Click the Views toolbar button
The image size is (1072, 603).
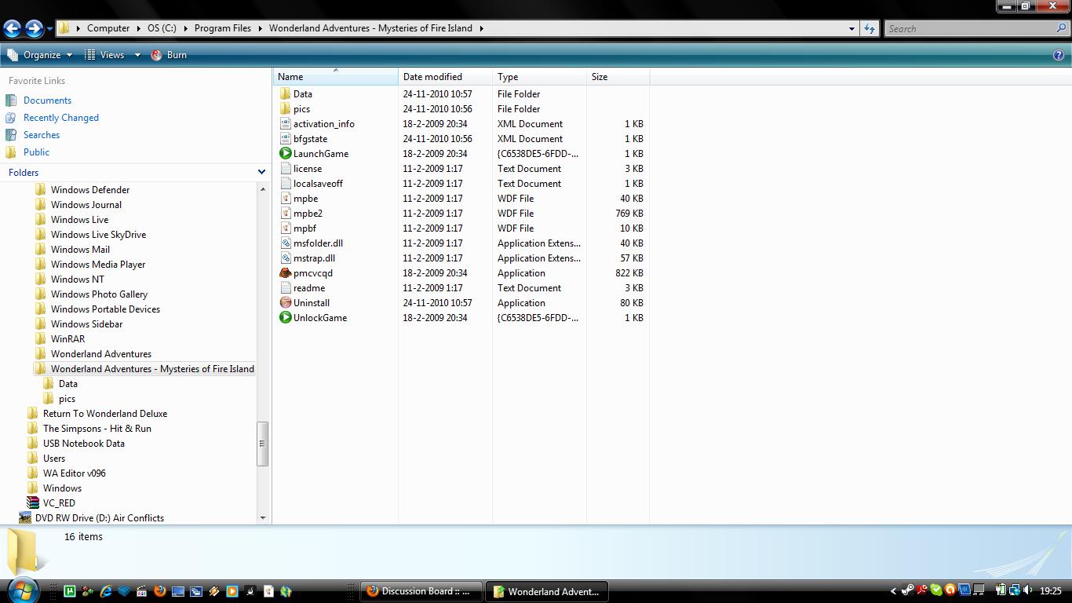pos(104,55)
